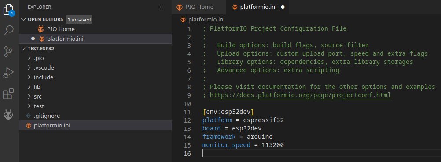Click the breadcrumb platformio.ini icon

tap(183, 20)
